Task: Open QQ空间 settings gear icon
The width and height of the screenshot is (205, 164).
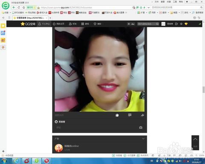Action: point(181,24)
